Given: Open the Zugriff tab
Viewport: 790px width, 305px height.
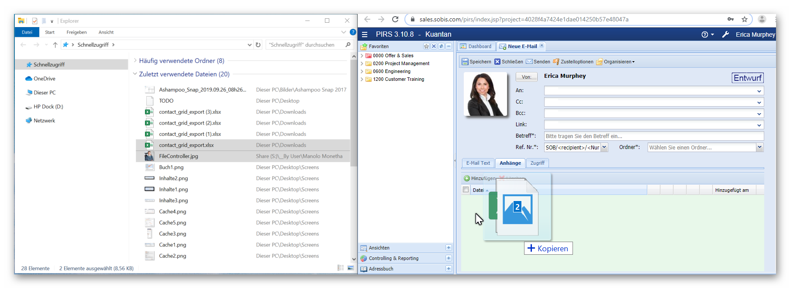Looking at the screenshot, I should point(537,163).
